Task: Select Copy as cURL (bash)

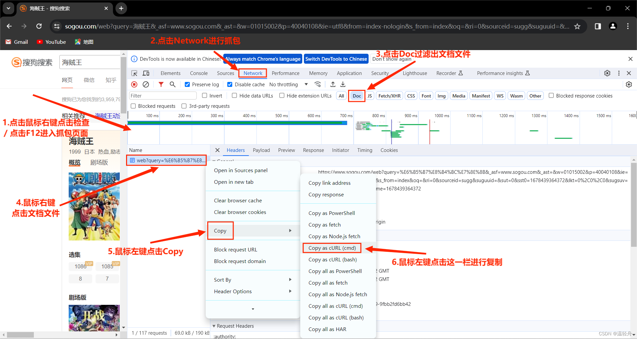Action: point(332,260)
